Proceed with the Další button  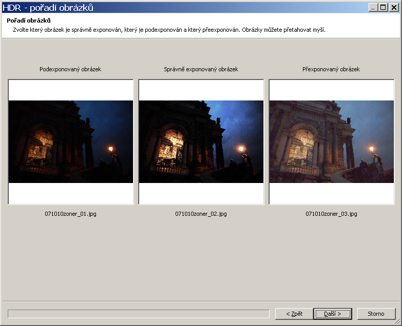coord(333,314)
